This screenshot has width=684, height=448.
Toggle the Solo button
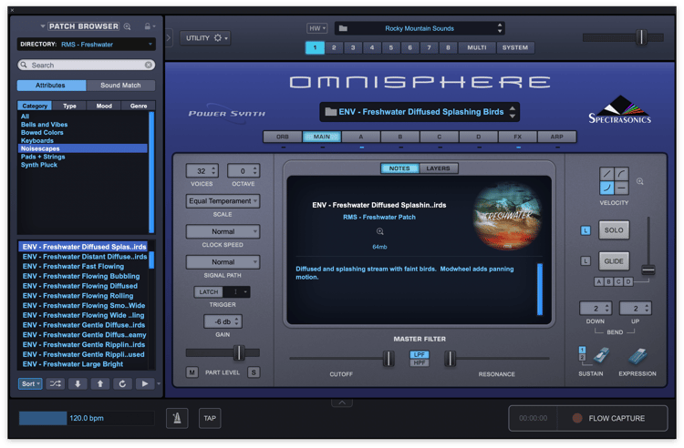[x=614, y=230]
